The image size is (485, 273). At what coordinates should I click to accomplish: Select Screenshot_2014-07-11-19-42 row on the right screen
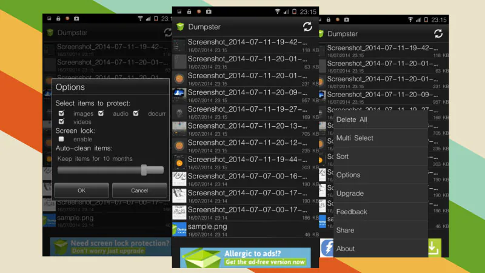(x=384, y=51)
